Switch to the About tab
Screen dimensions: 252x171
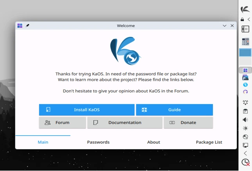154,142
